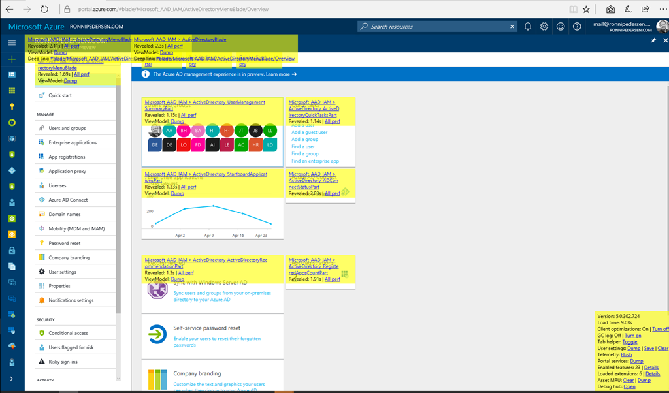Screen dimensions: 669x393
Task: Click the browser back arrow
Action: tap(9, 9)
